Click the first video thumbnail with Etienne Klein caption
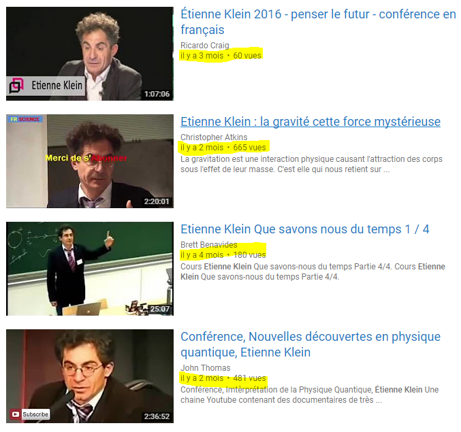 (90, 54)
